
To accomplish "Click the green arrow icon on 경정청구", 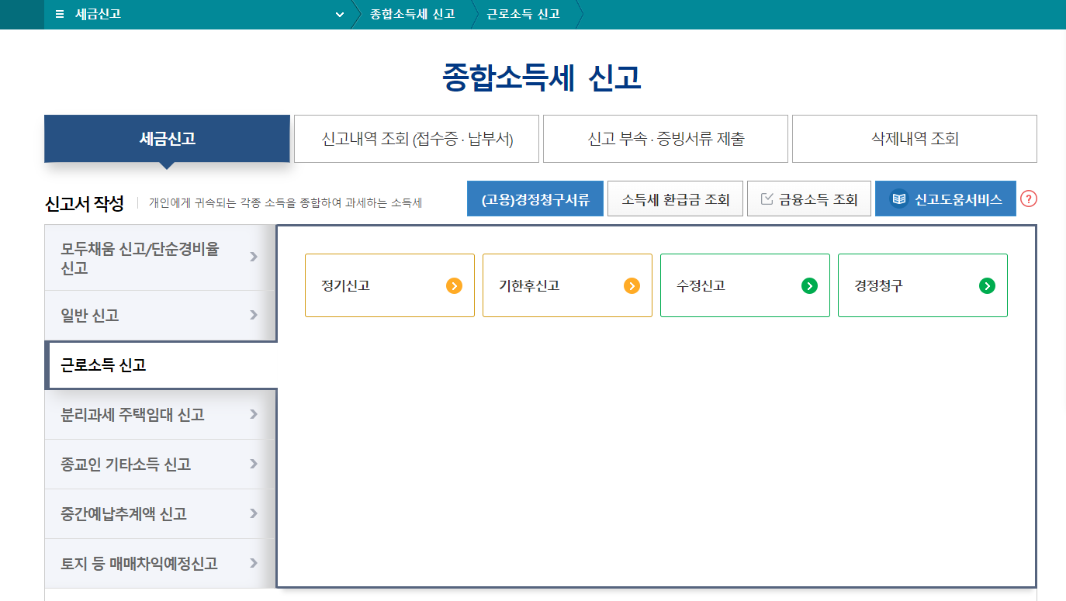I will [987, 285].
